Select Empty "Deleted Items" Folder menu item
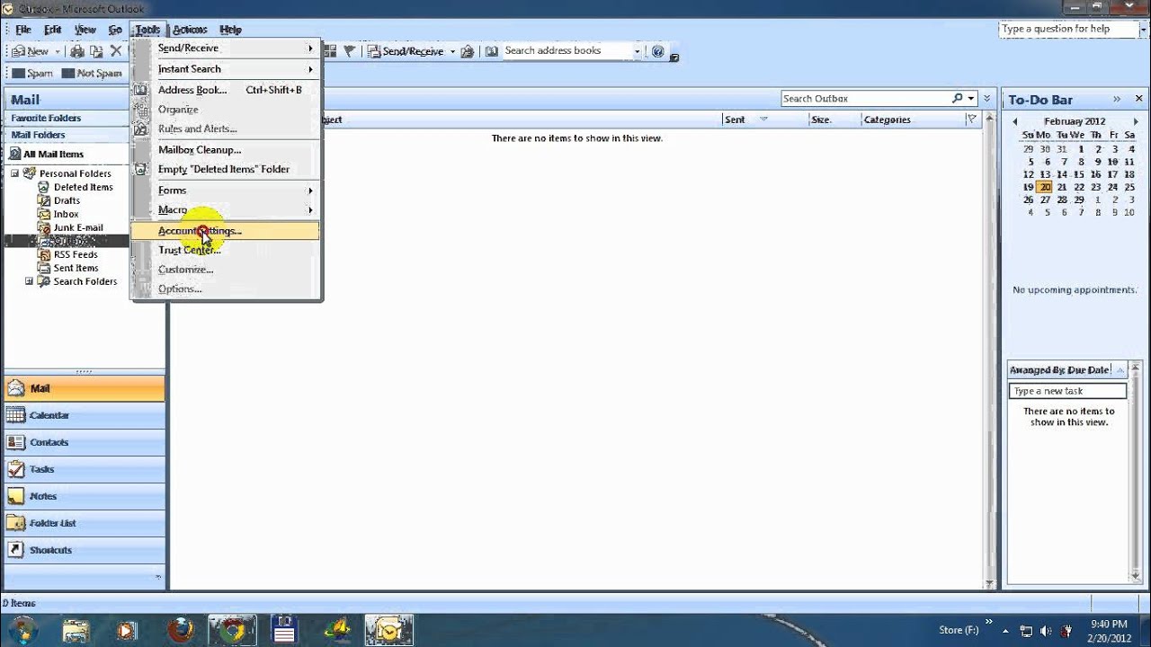 click(226, 169)
